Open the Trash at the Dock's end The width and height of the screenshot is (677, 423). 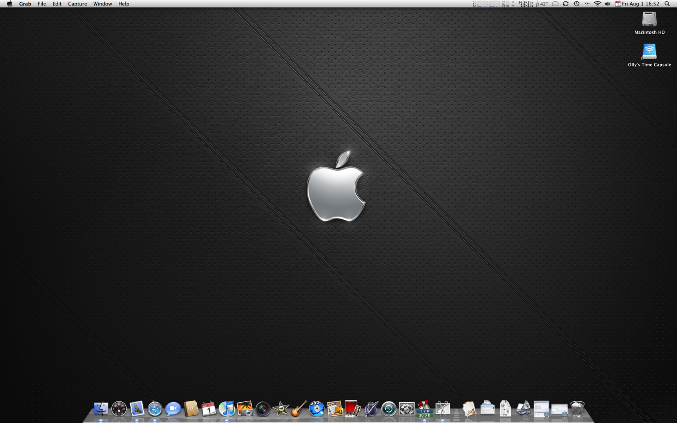pos(577,410)
